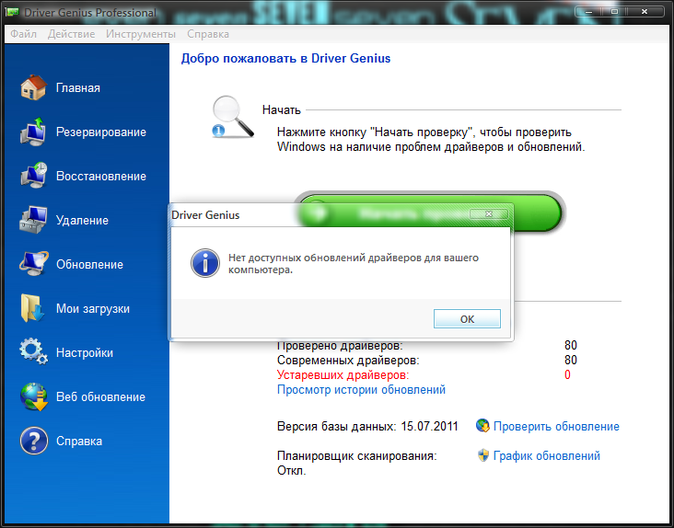Open Веб обновление section label
674x528 pixels.
(x=100, y=397)
